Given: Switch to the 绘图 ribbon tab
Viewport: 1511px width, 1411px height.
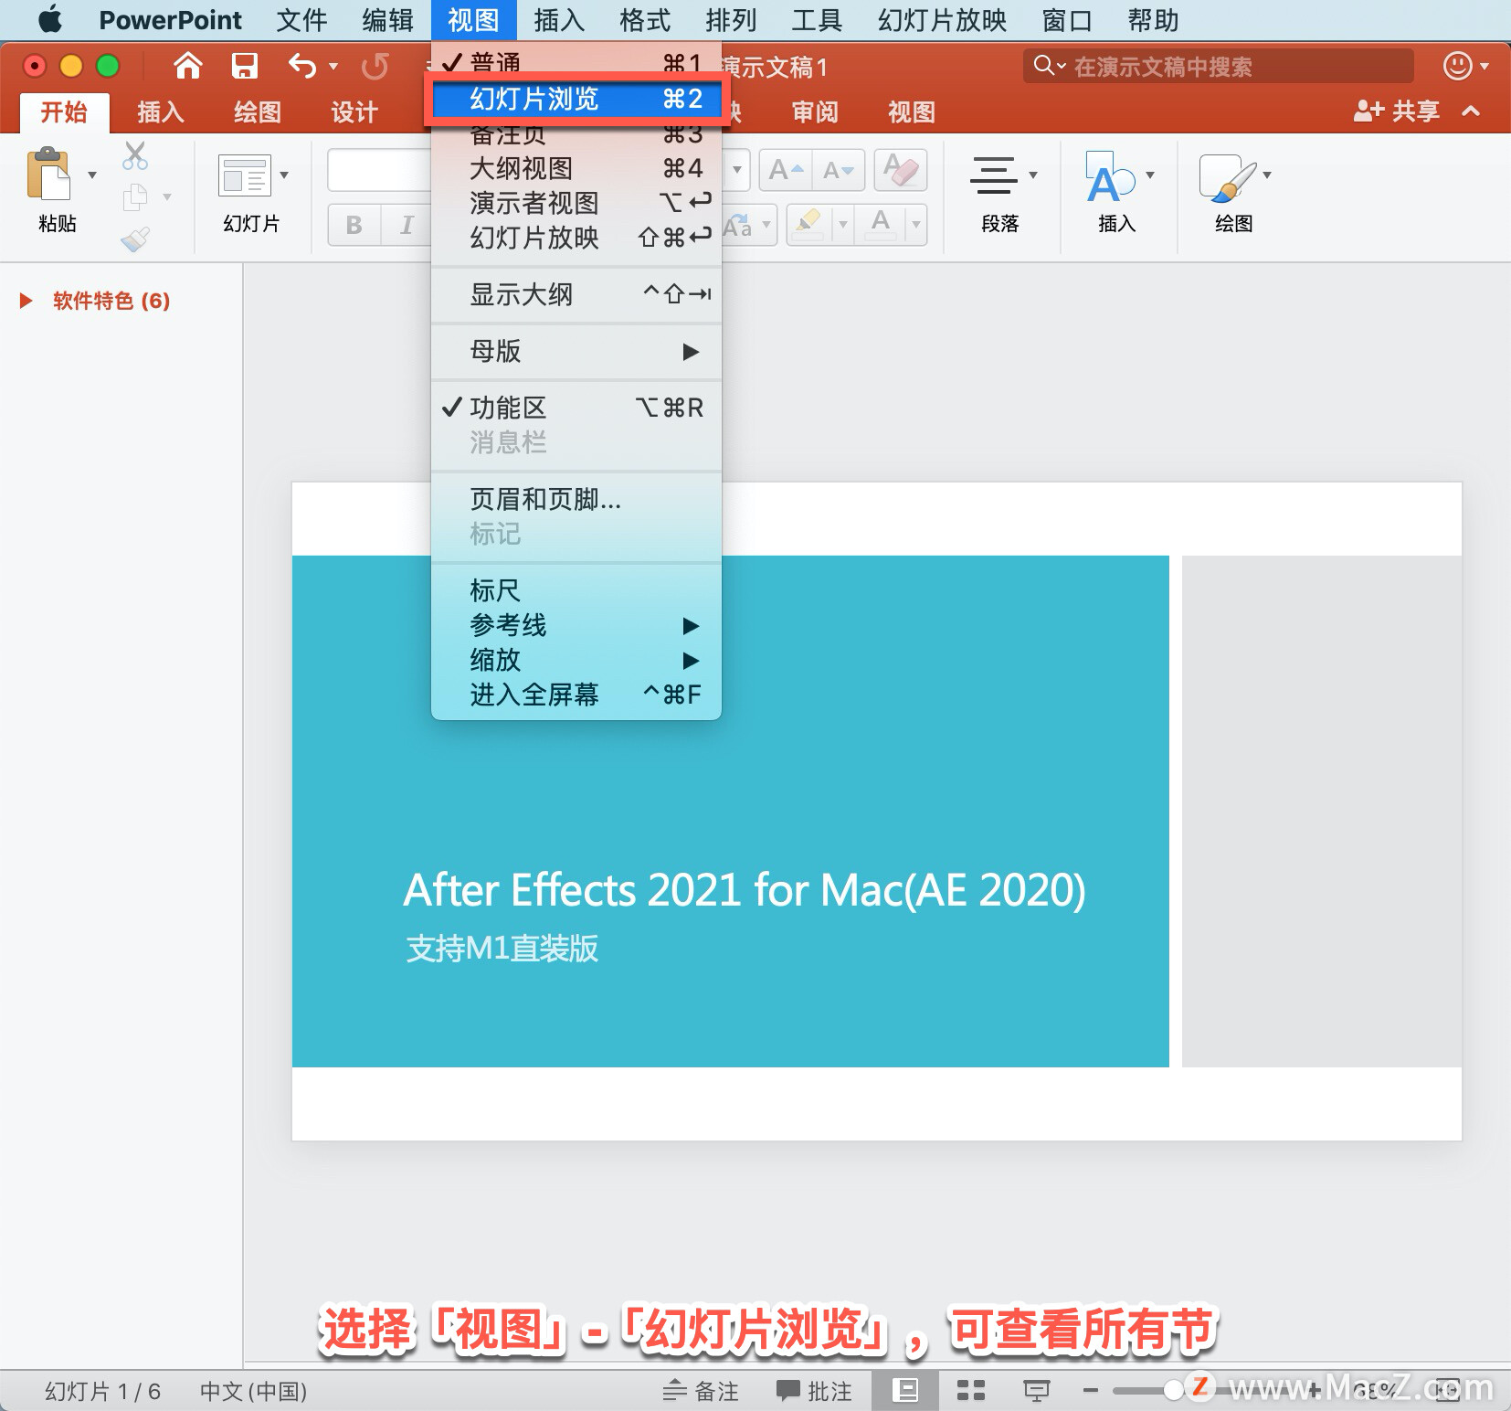Looking at the screenshot, I should click(258, 112).
